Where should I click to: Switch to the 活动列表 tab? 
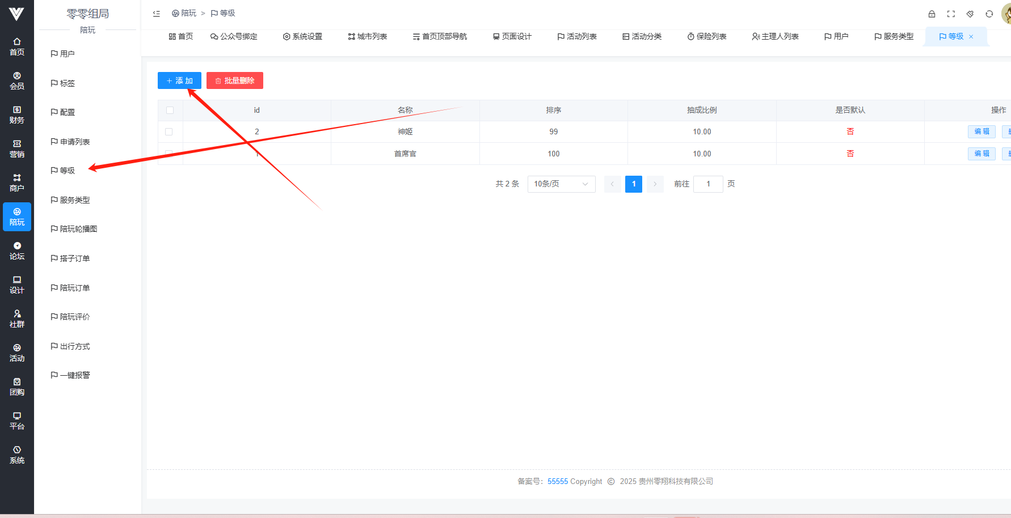(577, 37)
